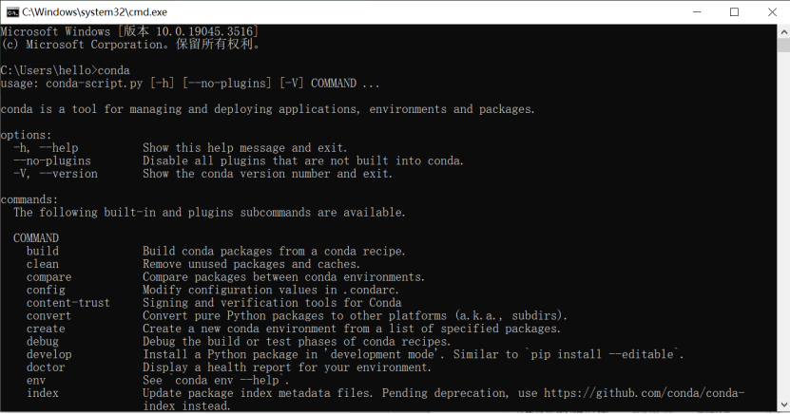Maximize the command prompt window
The width and height of the screenshot is (790, 414).
tap(734, 12)
